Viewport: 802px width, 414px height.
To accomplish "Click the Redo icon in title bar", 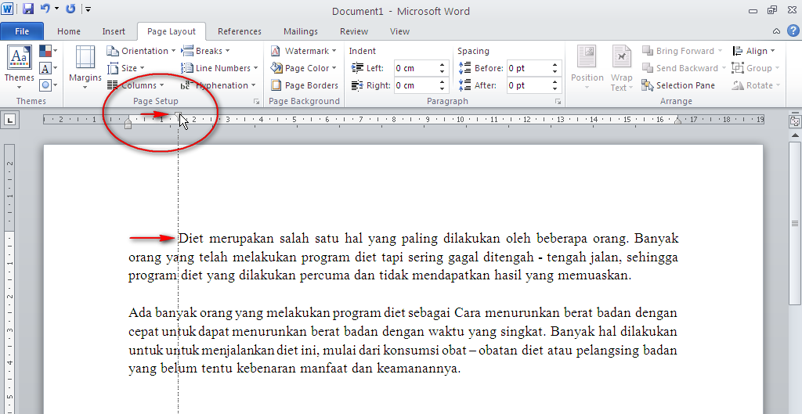I will (70, 9).
